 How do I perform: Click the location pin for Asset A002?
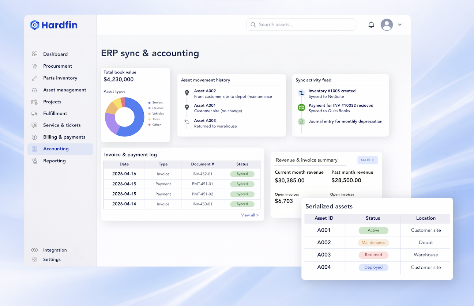point(187,93)
